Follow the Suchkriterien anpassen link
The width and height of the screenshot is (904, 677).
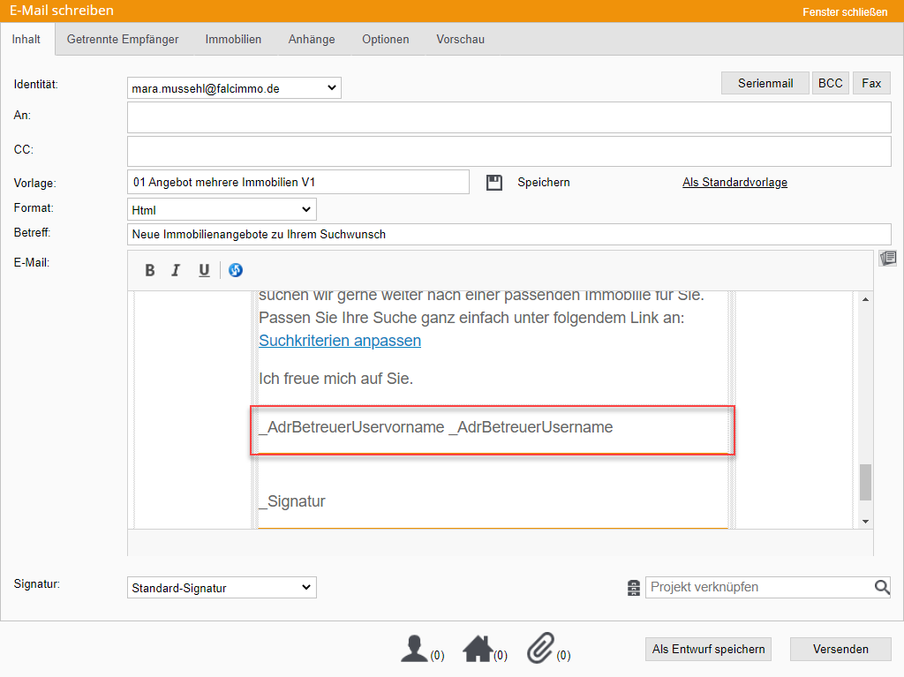[x=340, y=341]
